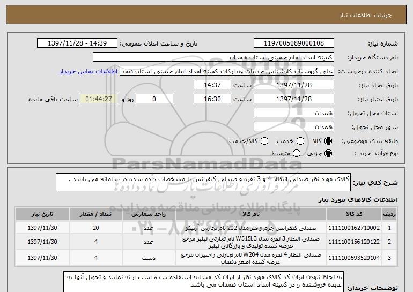Click the شرح کلی نیاز description box
The width and height of the screenshot is (413, 292).
point(203,182)
